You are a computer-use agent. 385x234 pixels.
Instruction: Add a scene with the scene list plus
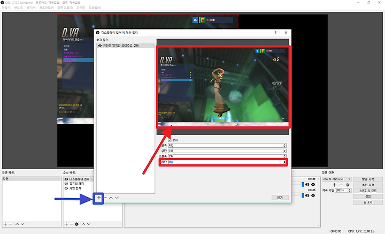pos(5,224)
